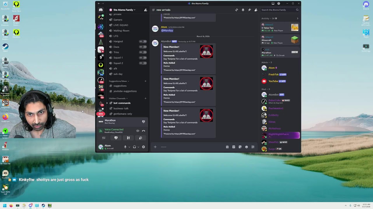Open activities launcher in voice panel
Viewport: 373px width, 209px height.
pyautogui.click(x=128, y=138)
